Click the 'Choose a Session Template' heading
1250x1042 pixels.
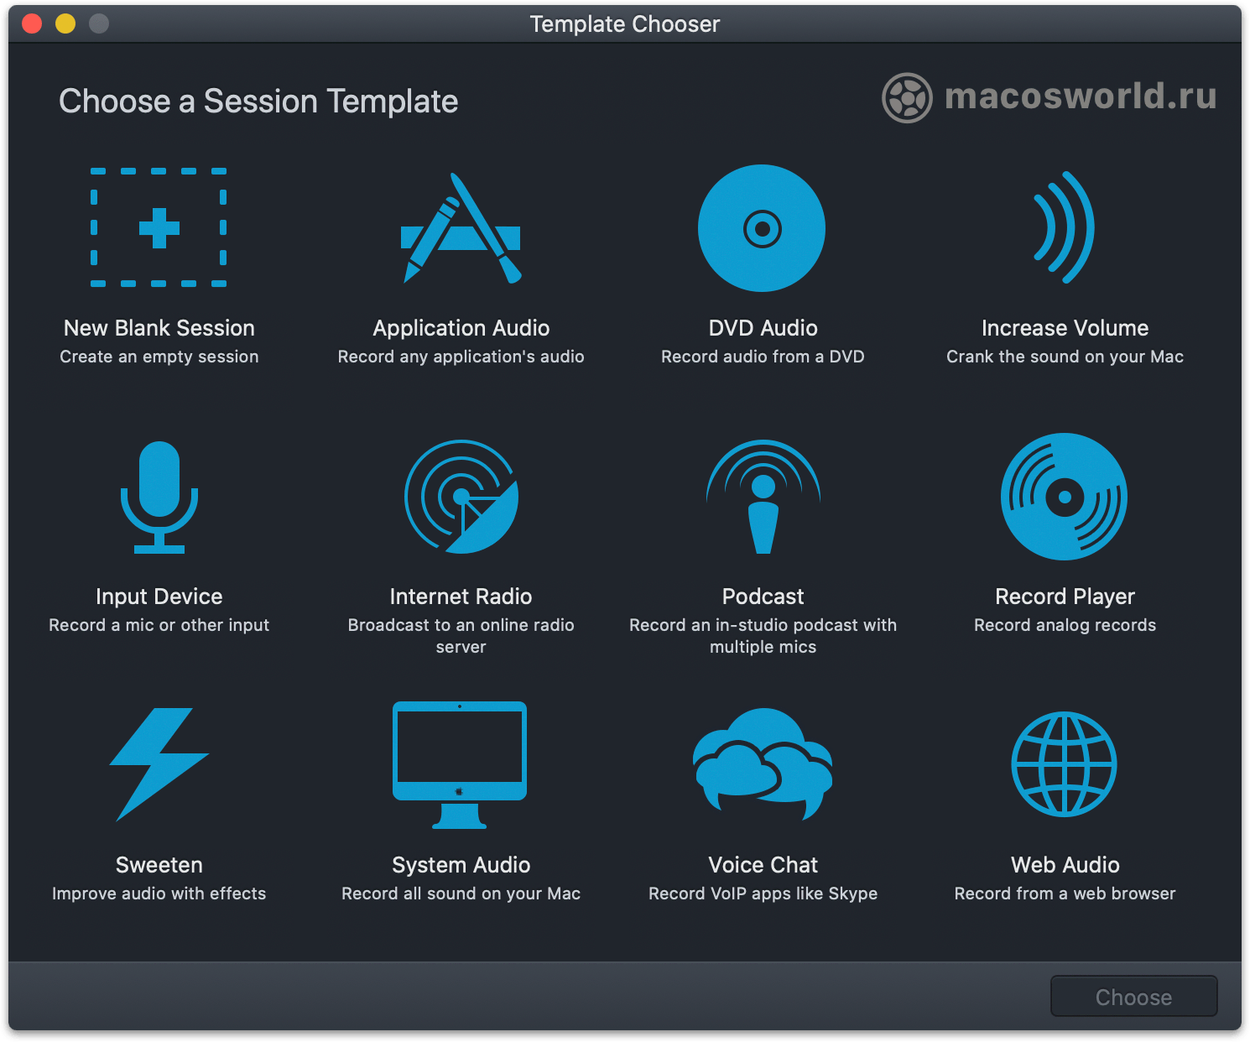pyautogui.click(x=258, y=101)
